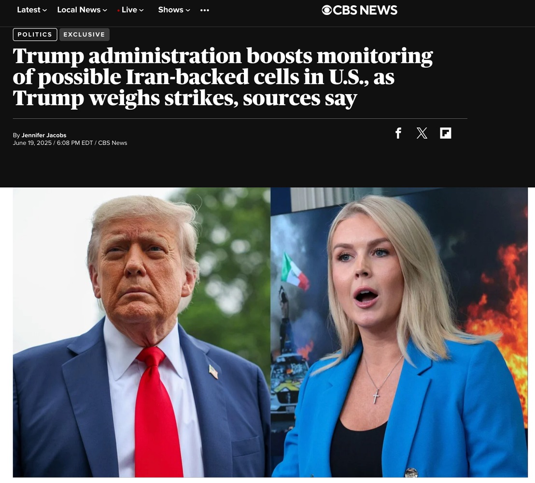Expand the Latest chevron arrow
The image size is (535, 483).
point(45,11)
